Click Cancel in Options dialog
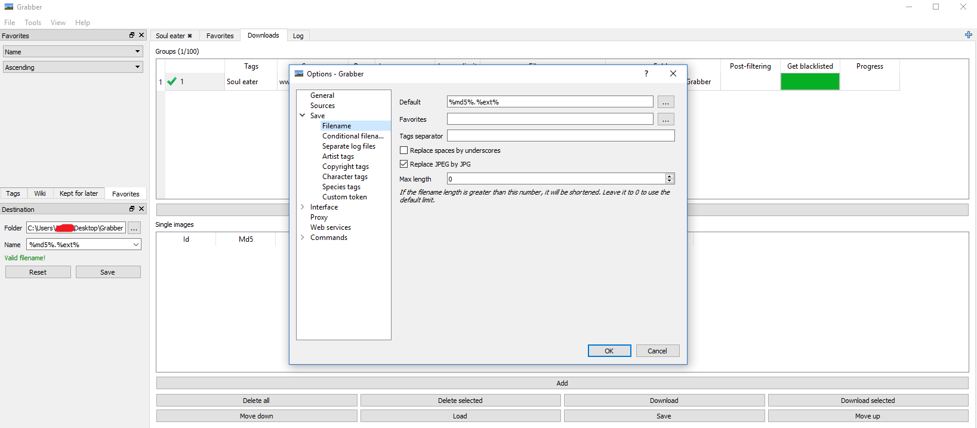Viewport: 977px width, 428px height. click(658, 351)
